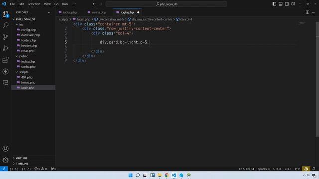Click the ports forwarded indicator
The image size is (319, 179).
(x=53, y=169)
